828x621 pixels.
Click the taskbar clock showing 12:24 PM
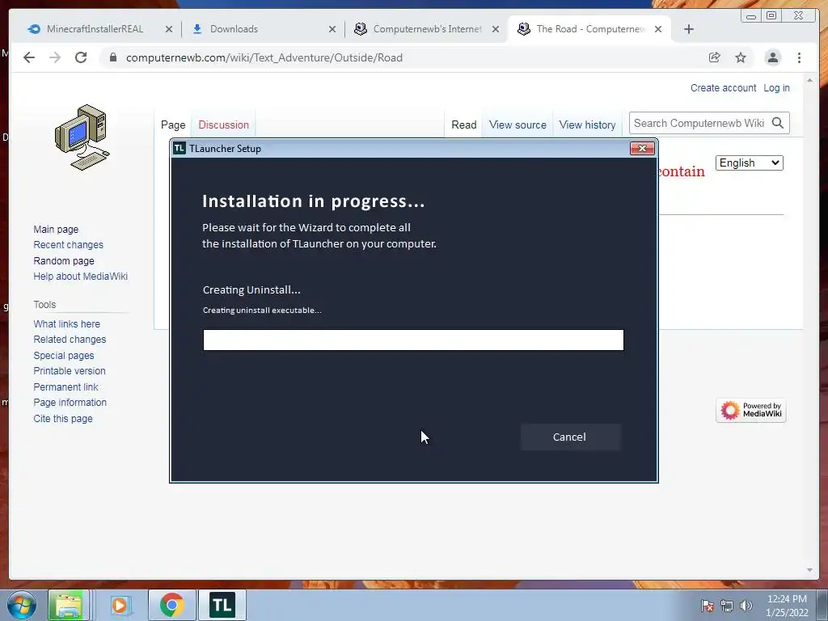click(x=787, y=606)
